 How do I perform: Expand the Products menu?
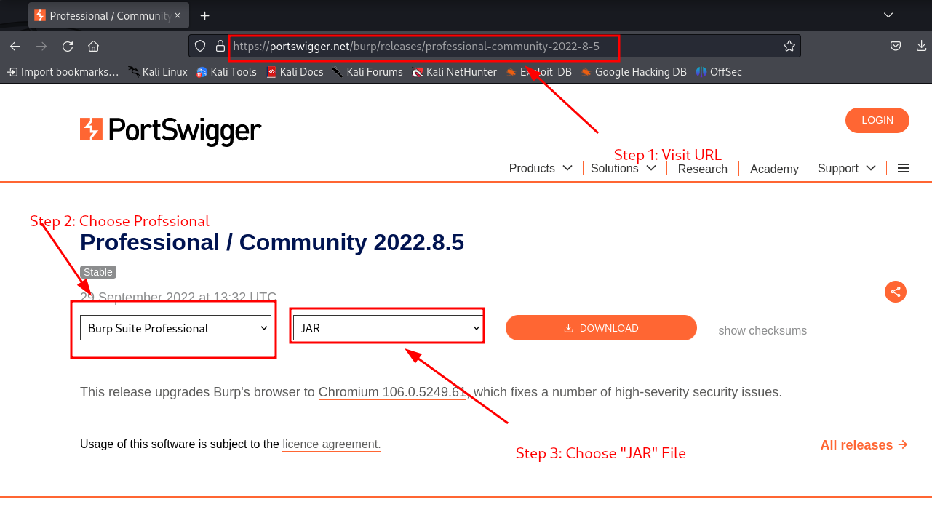click(541, 168)
